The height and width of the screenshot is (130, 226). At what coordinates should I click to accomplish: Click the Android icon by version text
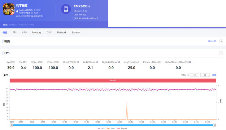pos(17,11)
